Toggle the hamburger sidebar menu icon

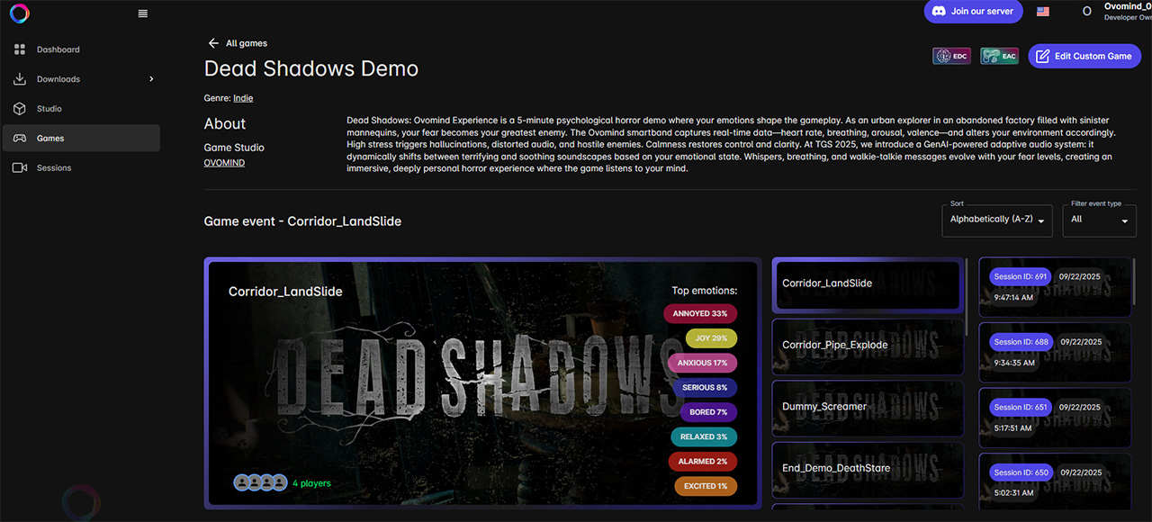pyautogui.click(x=143, y=13)
